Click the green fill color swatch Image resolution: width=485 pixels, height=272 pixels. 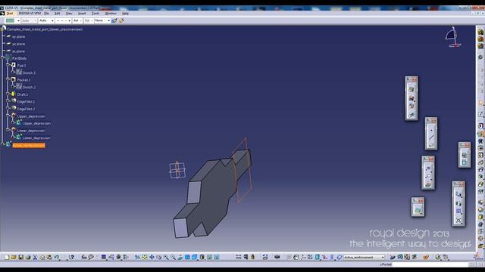tap(10, 20)
